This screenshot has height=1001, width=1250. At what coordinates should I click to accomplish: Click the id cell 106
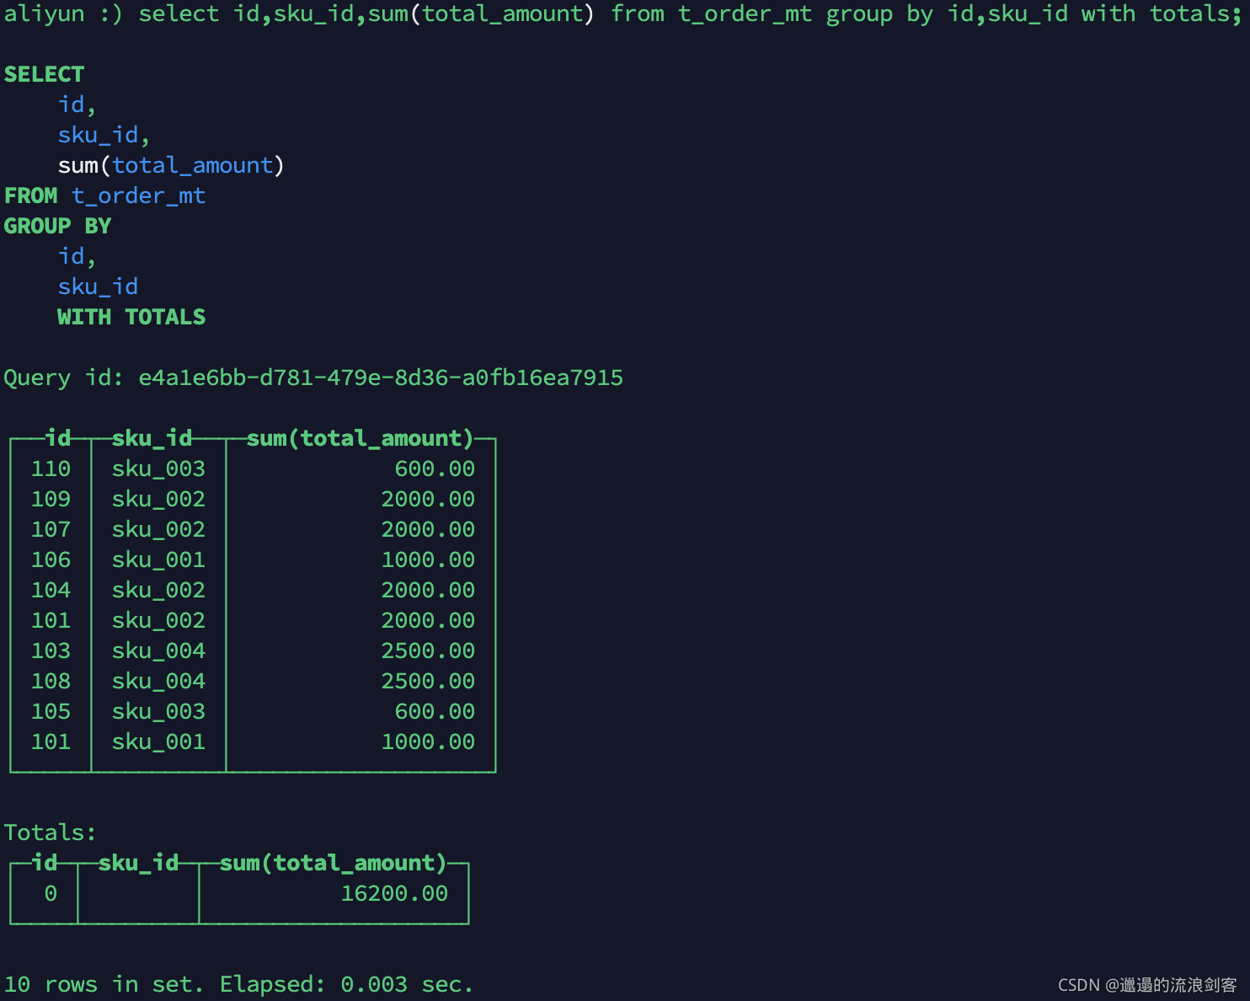(51, 559)
